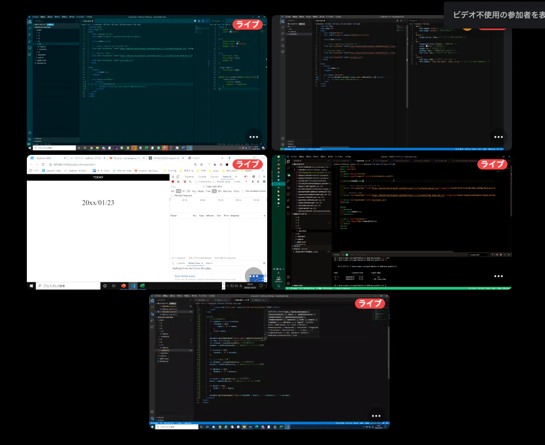Enable the Blocked Requests checkbox
The image size is (545, 445).
click(x=172, y=195)
